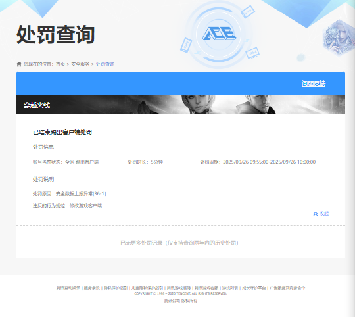The image size is (355, 317).
Task: Click the 已无更多处罚记录 notice text
Action: [x=179, y=243]
